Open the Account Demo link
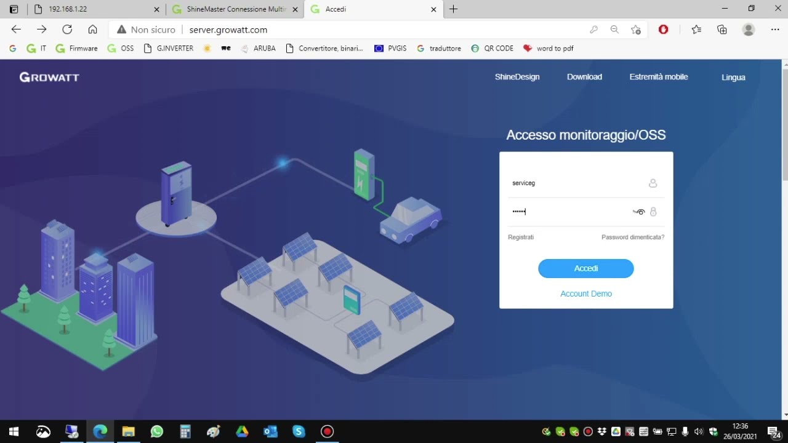Screen dimensions: 788x443 tap(586, 293)
